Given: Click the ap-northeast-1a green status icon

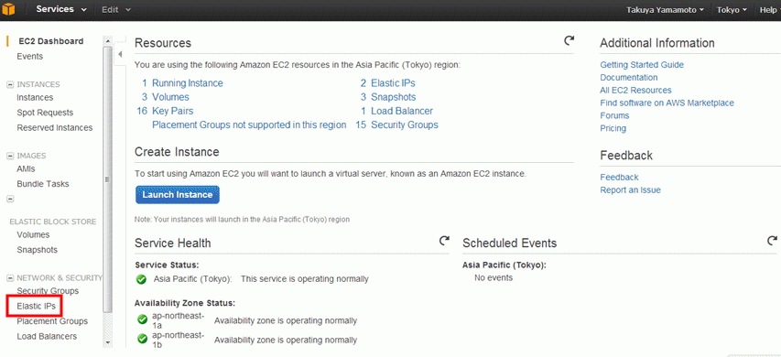Looking at the screenshot, I should point(142,319).
